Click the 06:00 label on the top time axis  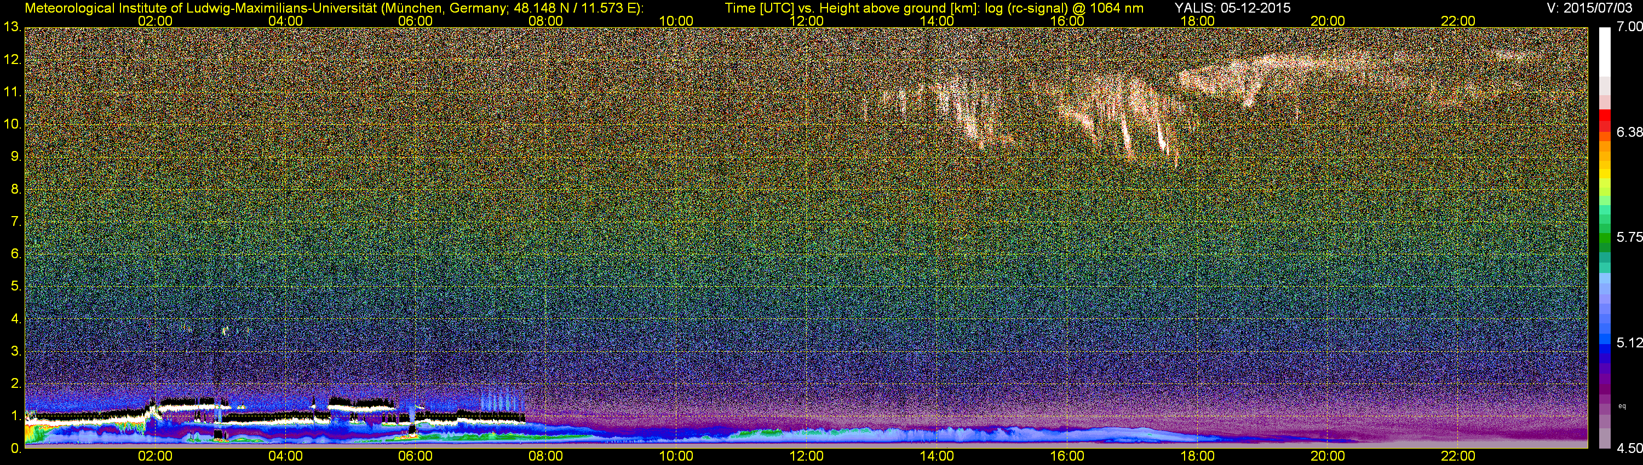pyautogui.click(x=415, y=21)
